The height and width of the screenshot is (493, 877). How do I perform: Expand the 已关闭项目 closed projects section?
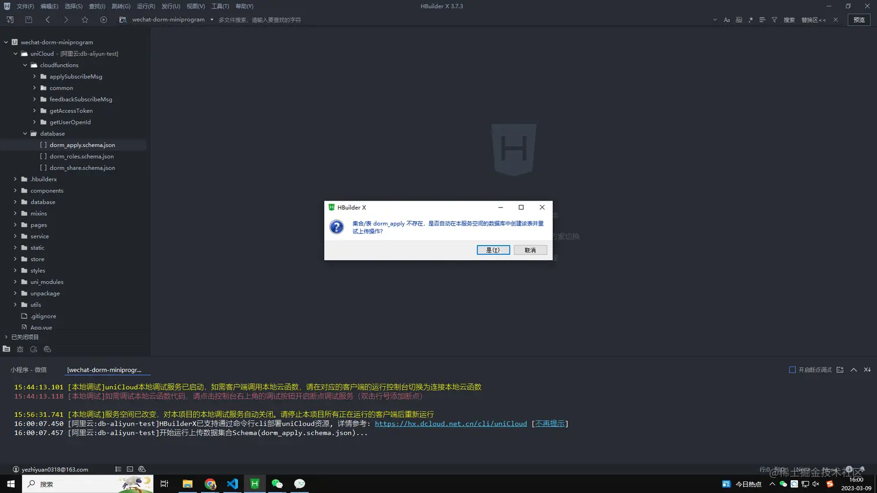(x=6, y=337)
